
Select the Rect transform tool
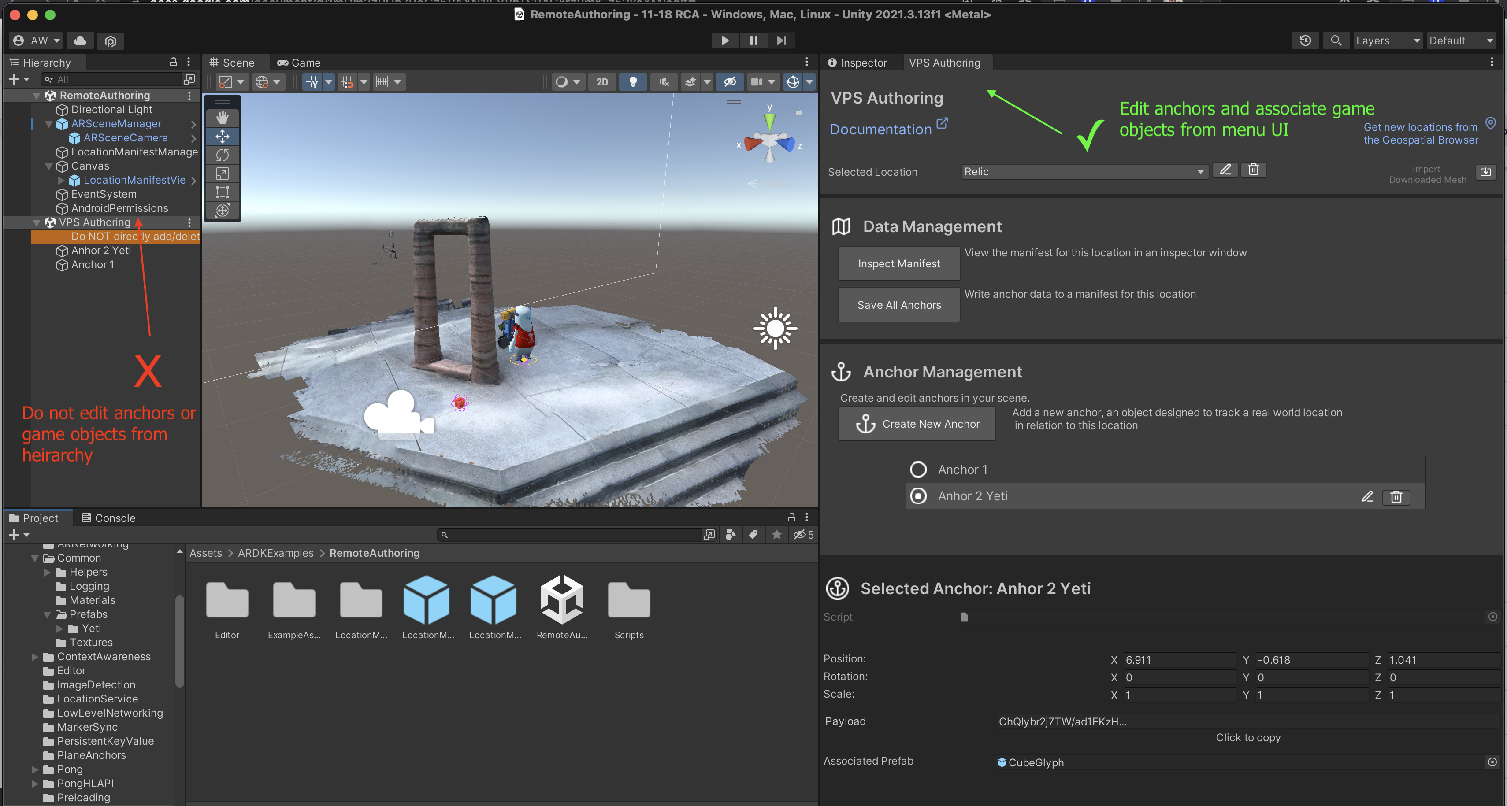[x=223, y=192]
